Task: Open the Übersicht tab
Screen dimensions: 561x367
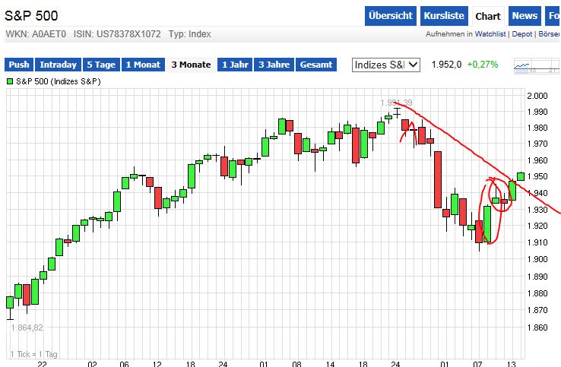Action: tap(390, 16)
